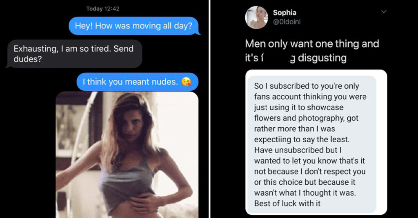The height and width of the screenshot is (218, 418).
Task: Tap the "I think you meant nudes." bubble
Action: (x=138, y=82)
